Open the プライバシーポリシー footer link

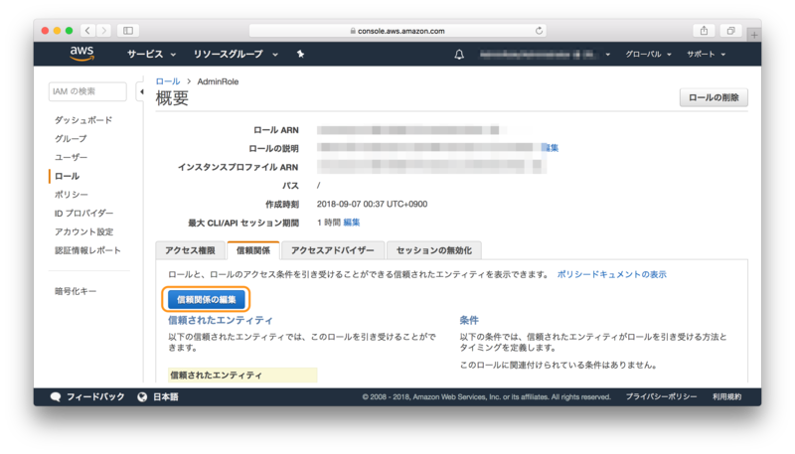coord(661,396)
